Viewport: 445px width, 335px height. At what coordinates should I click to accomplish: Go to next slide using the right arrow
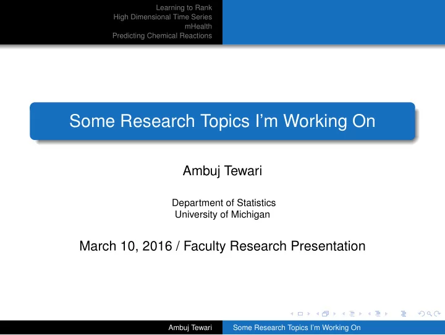(309, 314)
